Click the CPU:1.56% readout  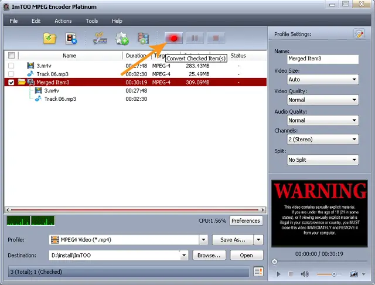pos(212,221)
